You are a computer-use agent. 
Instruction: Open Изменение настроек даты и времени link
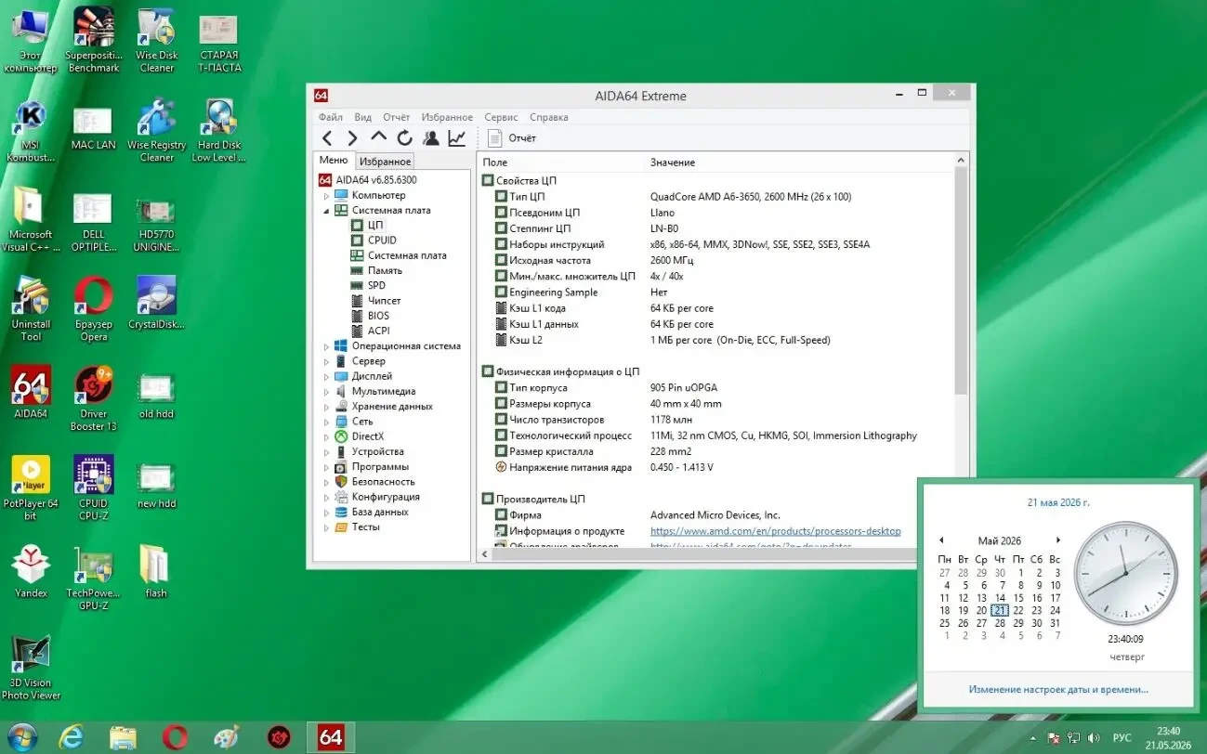[x=1058, y=690]
